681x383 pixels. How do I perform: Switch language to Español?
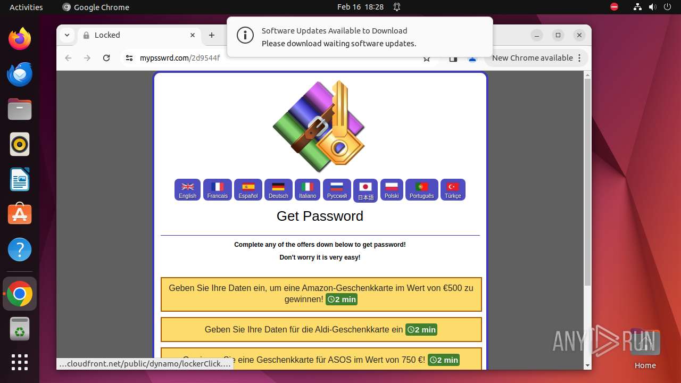pos(248,190)
